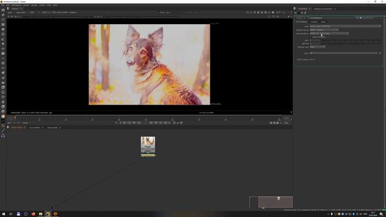Screen dimensions: 386x217
Task: Select the Properties panel tab
Action: (303, 9)
